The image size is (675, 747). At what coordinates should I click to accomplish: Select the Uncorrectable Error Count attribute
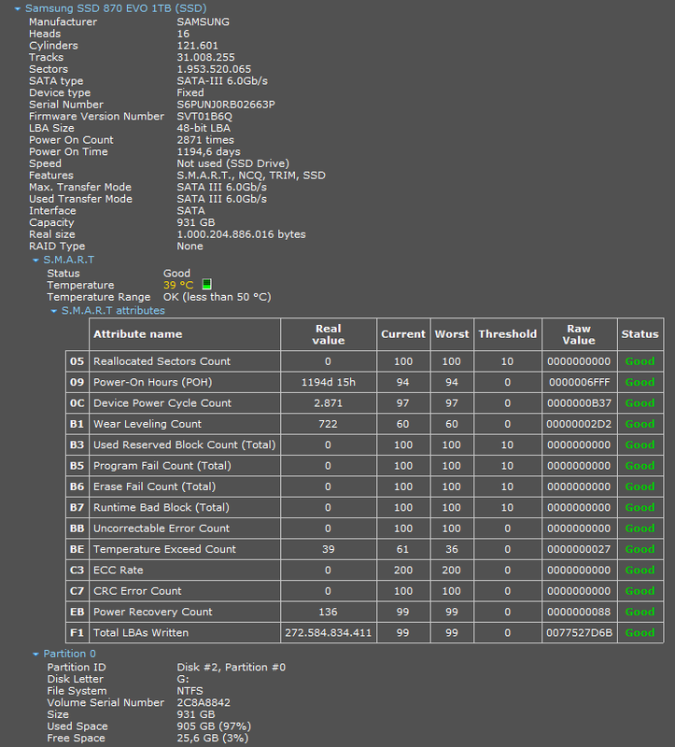coord(162,529)
